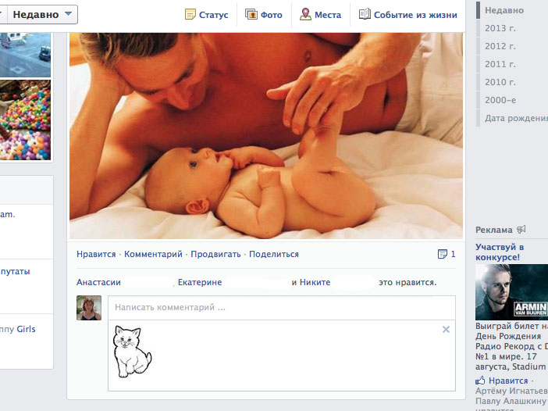548x411 pixels.
Task: Open the Недавно dropdown
Action: pos(43,15)
